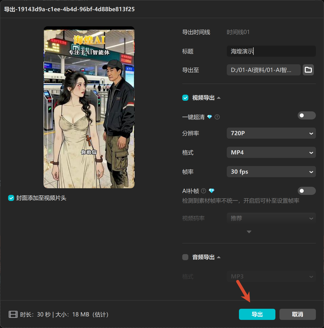Open the 帧率 30 fps dropdown
The height and width of the screenshot is (328, 324).
point(271,172)
